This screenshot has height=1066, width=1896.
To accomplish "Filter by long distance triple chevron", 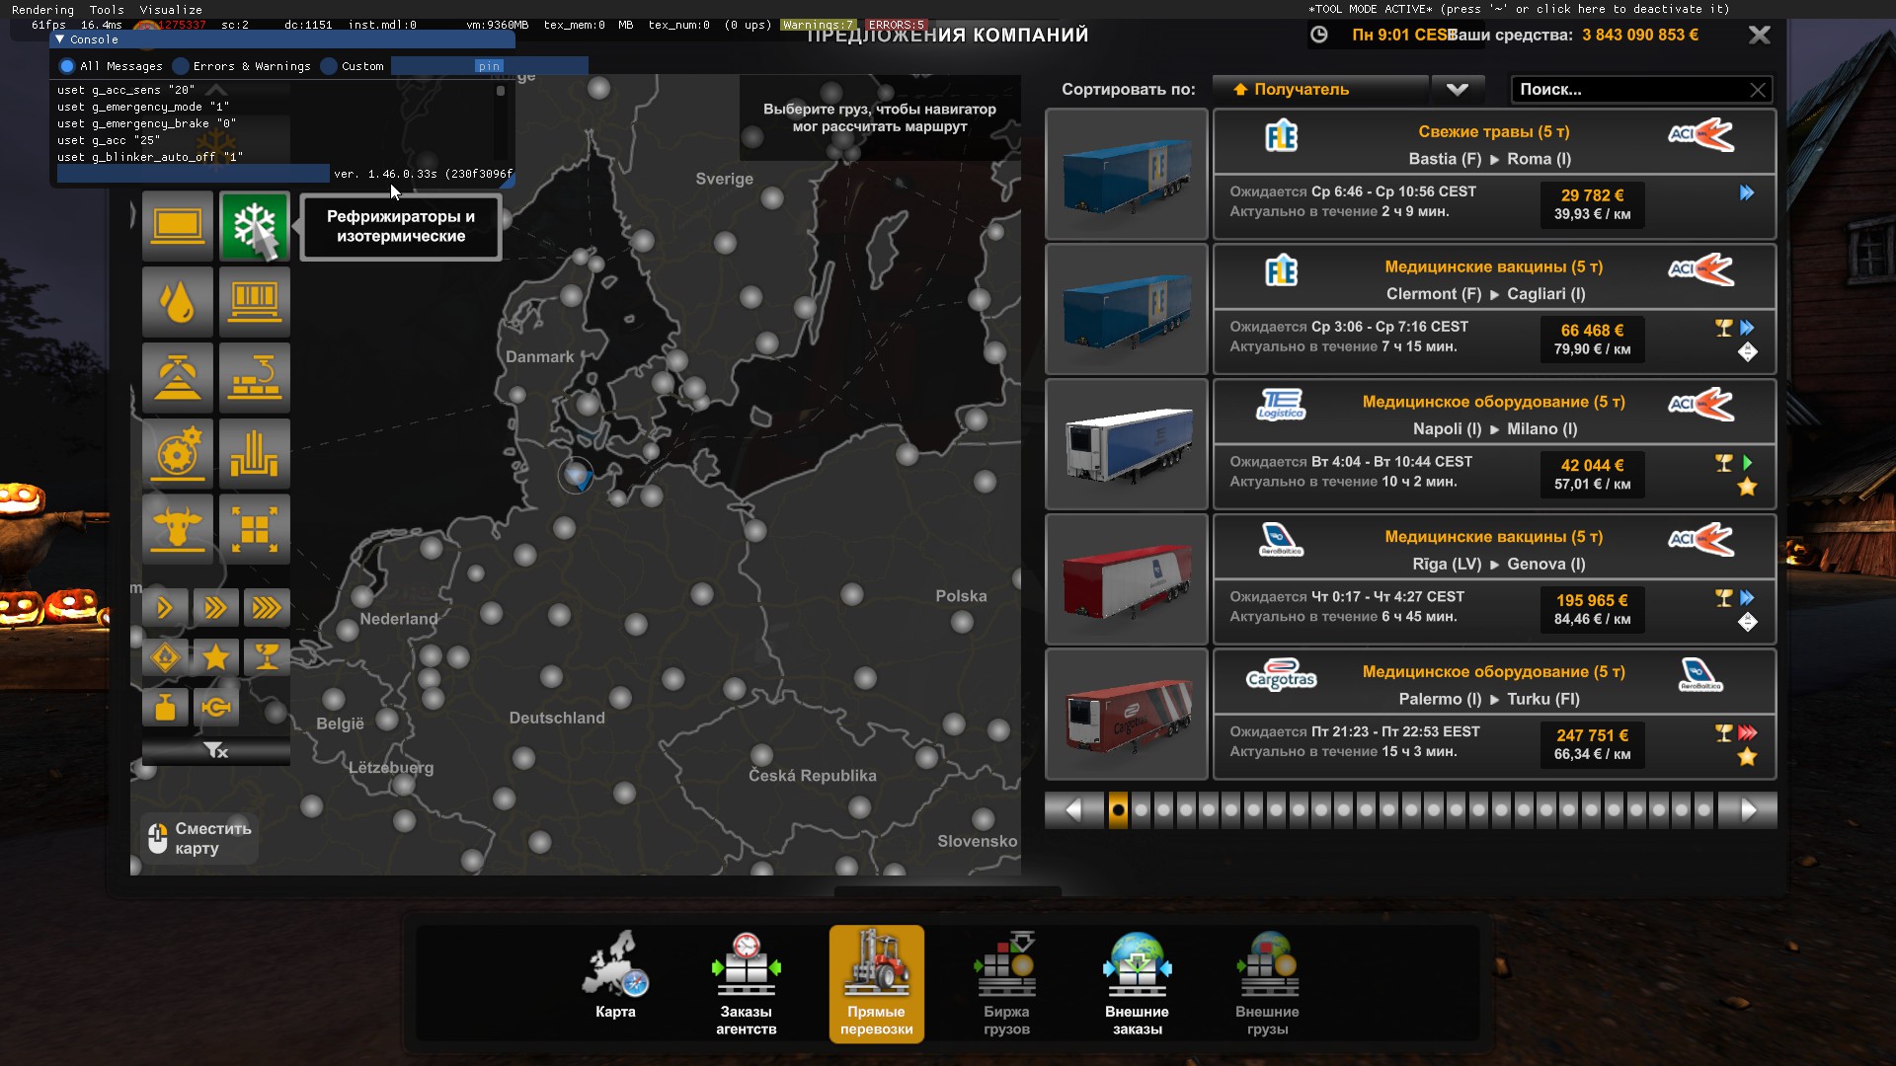I will click(267, 608).
